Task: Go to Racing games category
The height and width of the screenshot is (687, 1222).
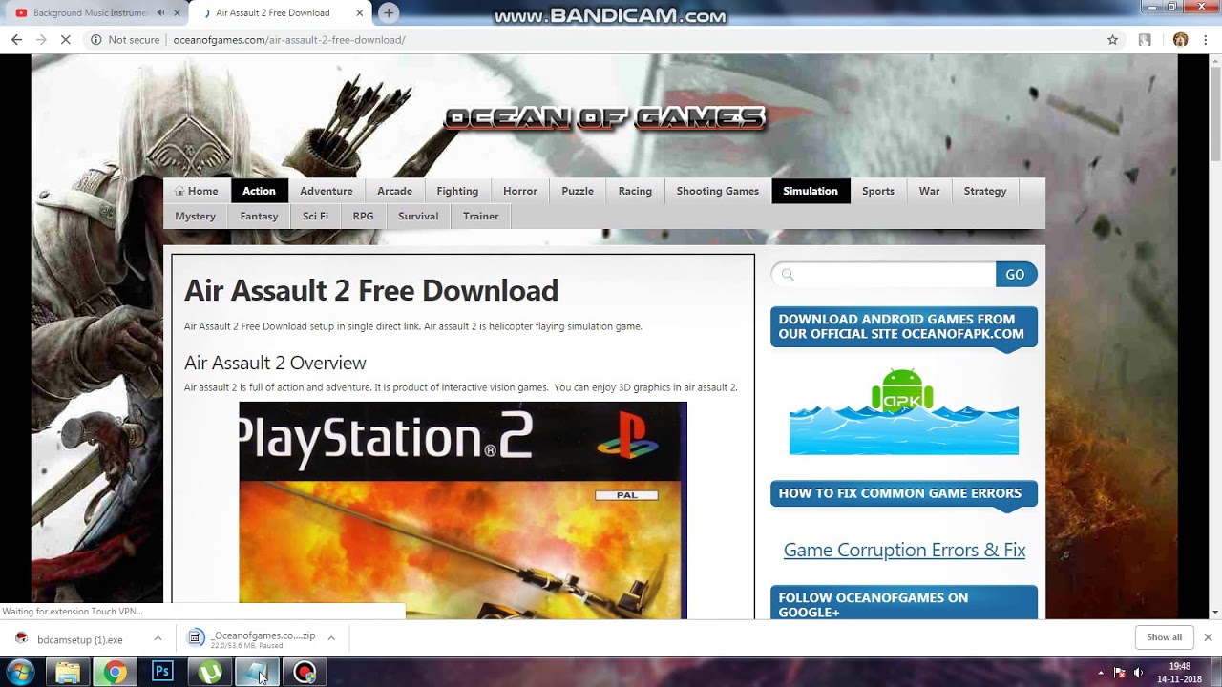Action: tap(635, 191)
